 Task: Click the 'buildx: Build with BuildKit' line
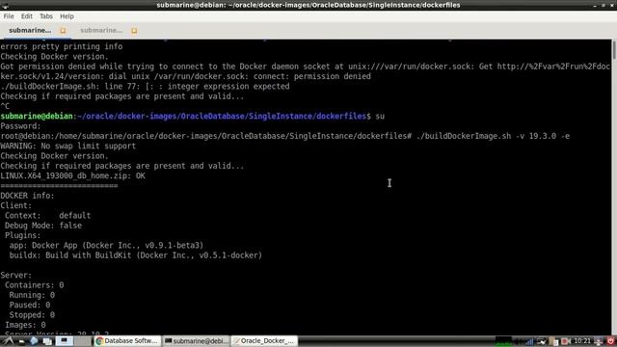136,255
